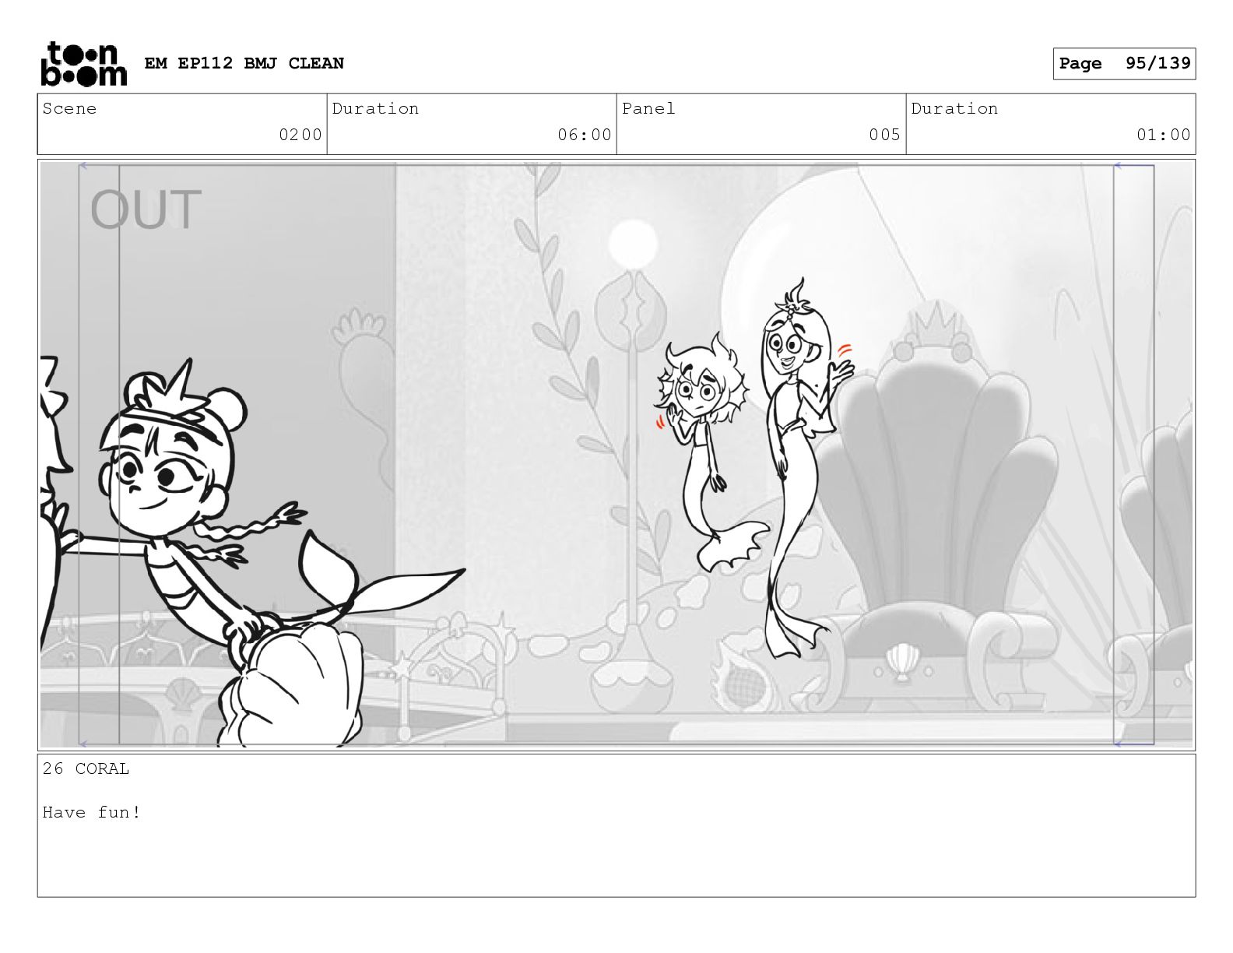
Task: Select the title text 'EM EP112 BMJ CLEAN'
Action: point(244,63)
